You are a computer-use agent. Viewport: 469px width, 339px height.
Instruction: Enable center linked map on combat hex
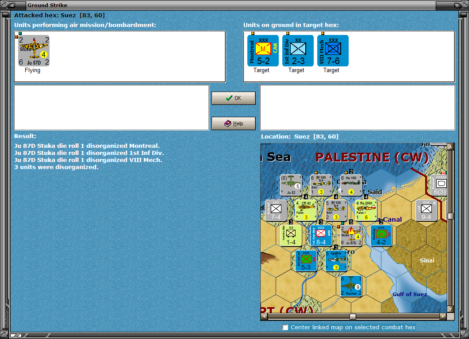285,327
